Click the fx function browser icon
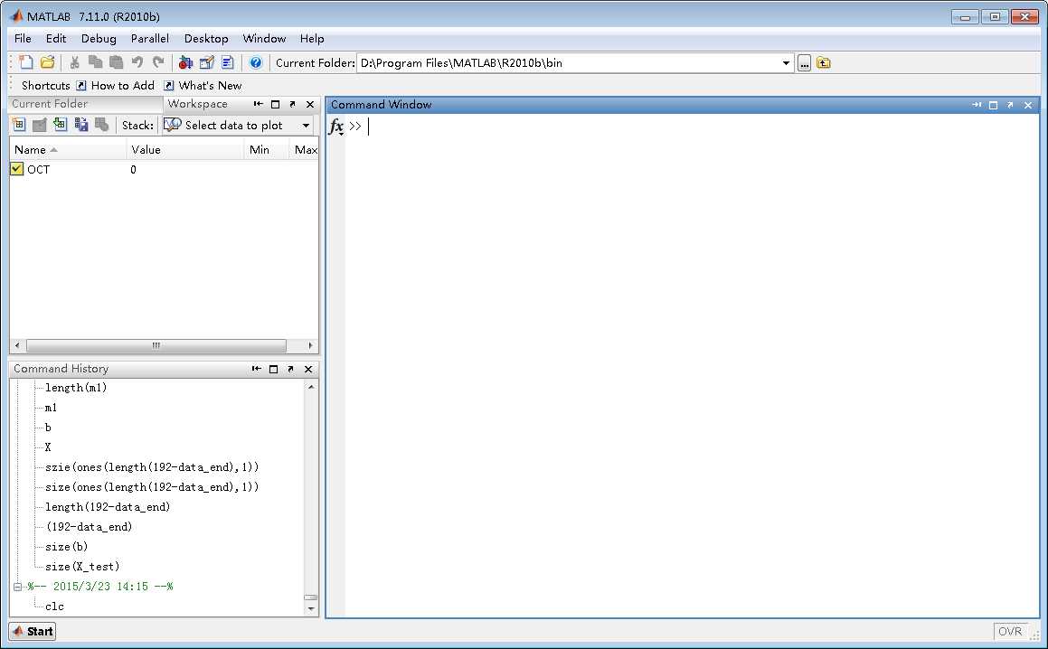Screen dimensions: 1048x649 pos(336,127)
